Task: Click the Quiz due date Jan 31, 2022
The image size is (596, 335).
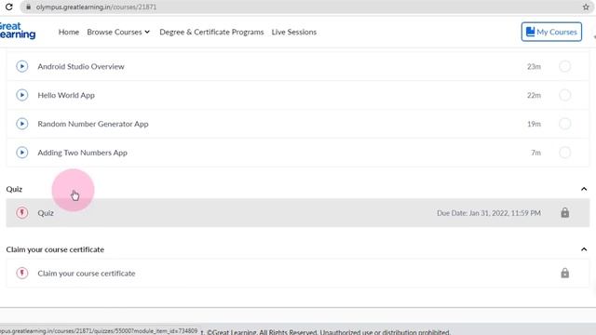Action: pos(488,213)
